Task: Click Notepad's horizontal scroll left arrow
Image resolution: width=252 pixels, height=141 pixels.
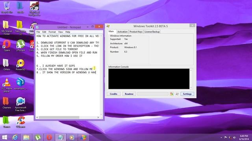Action: click(x=37, y=117)
